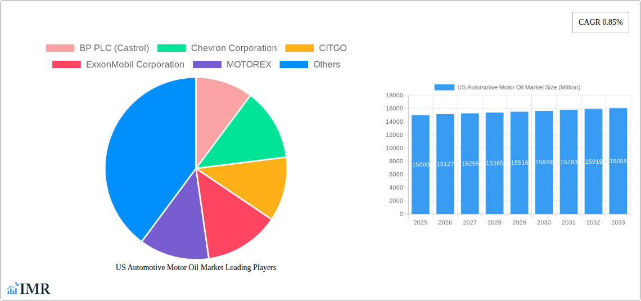
Task: Toggle the CITGO legend color box
Action: (x=300, y=48)
